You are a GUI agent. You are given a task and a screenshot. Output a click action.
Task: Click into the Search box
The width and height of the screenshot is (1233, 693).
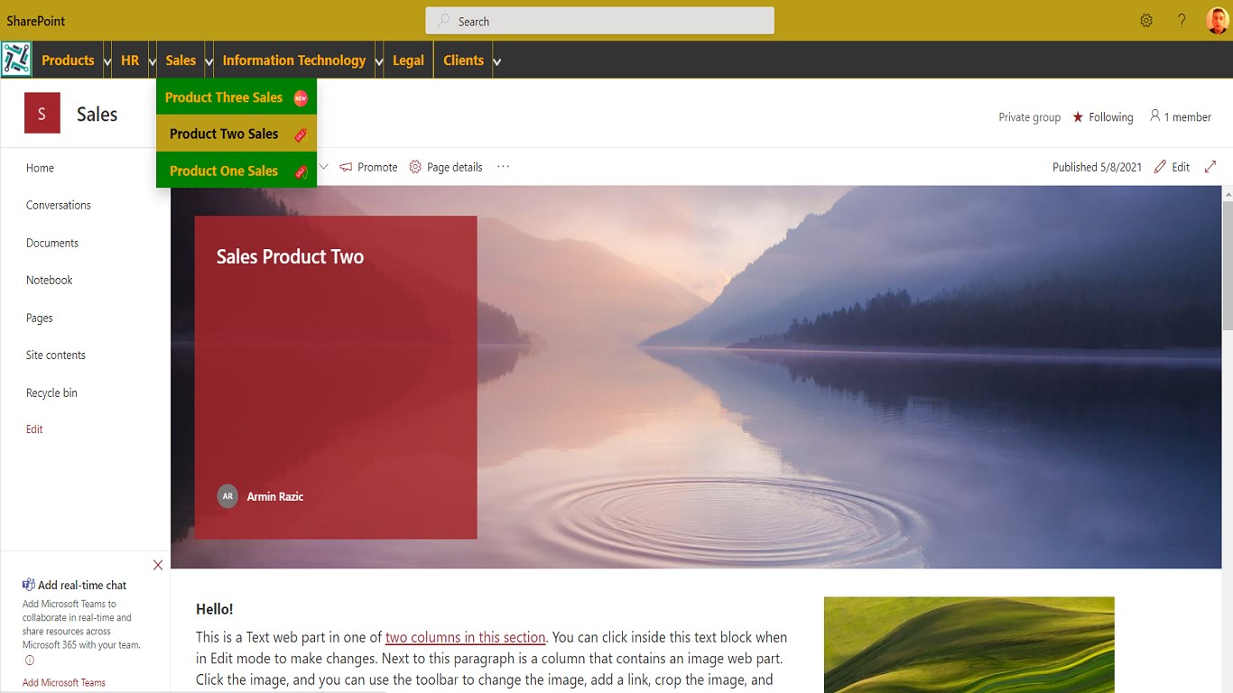[600, 21]
